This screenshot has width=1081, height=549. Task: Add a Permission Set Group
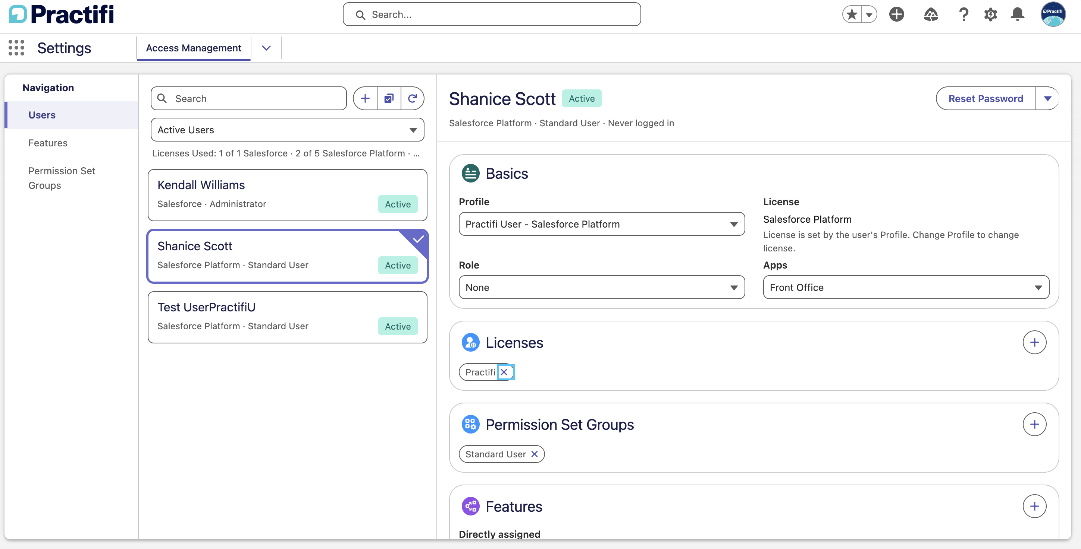1034,424
